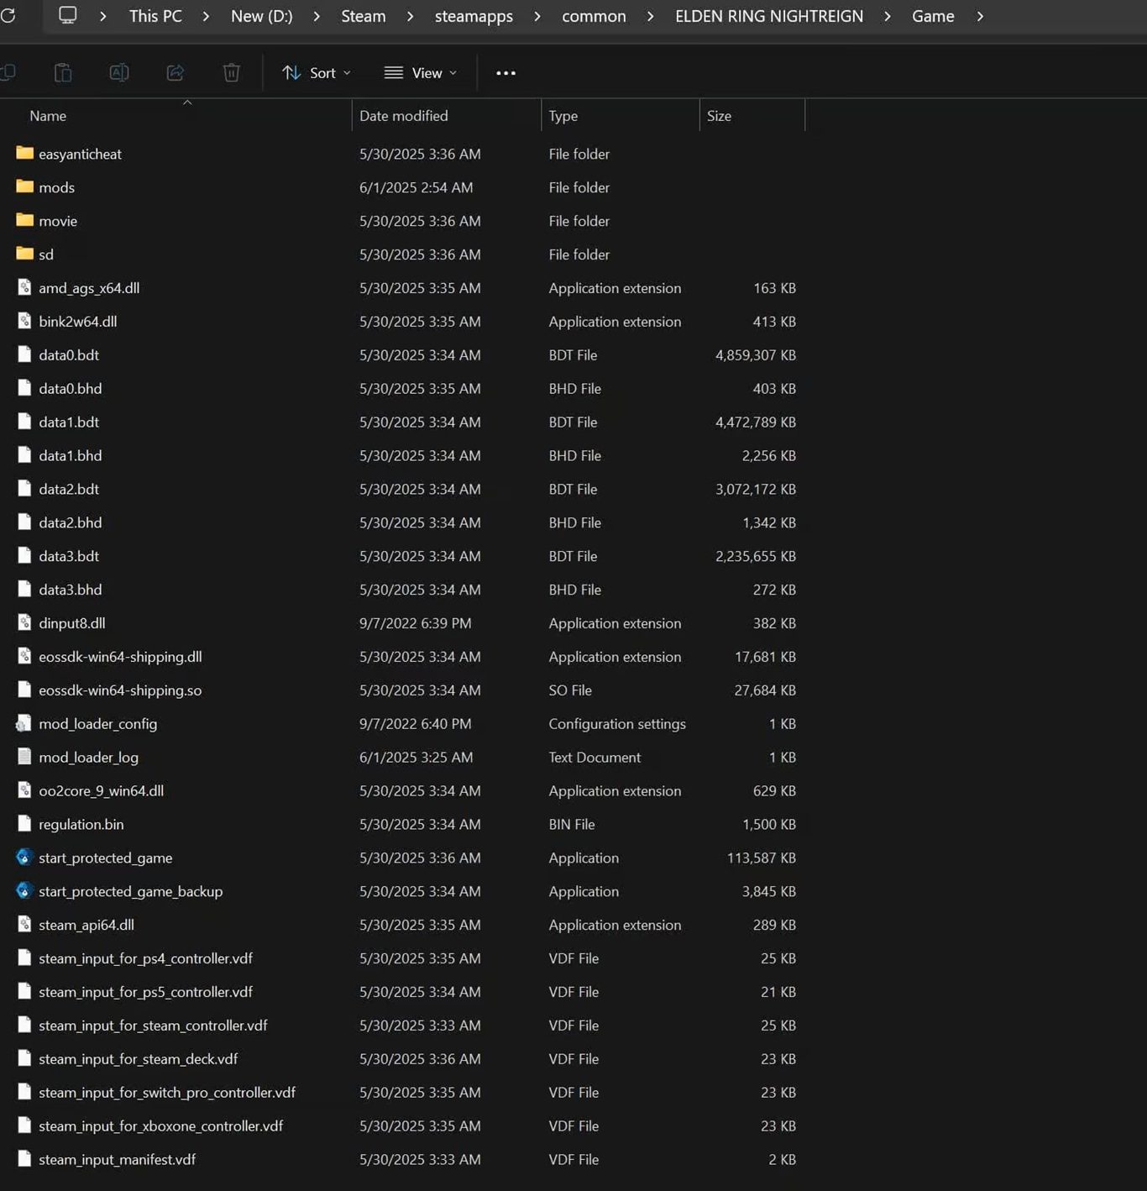Select file data1.bdt
1147x1191 pixels.
tap(69, 422)
